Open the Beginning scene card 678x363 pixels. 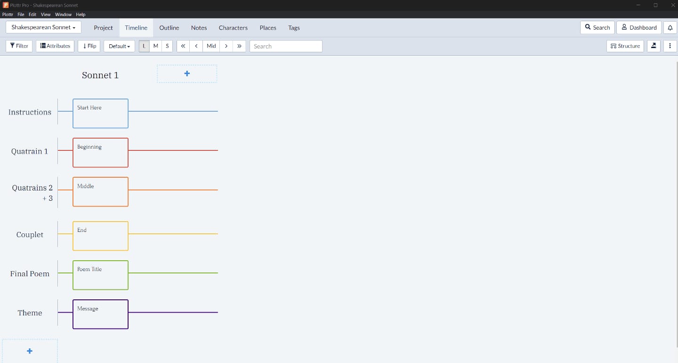point(100,152)
